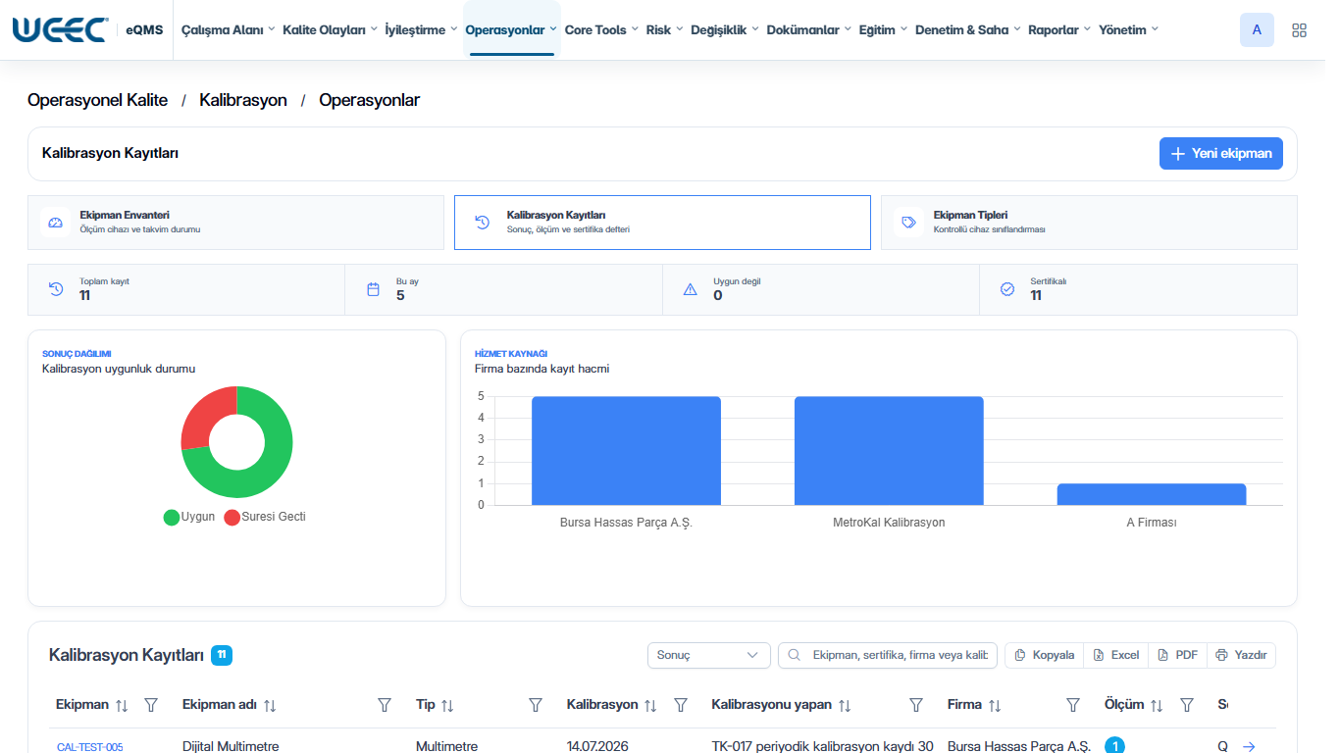The image size is (1340, 753).
Task: Filter the Kalibrasyonu yapan column
Action: coord(916,705)
